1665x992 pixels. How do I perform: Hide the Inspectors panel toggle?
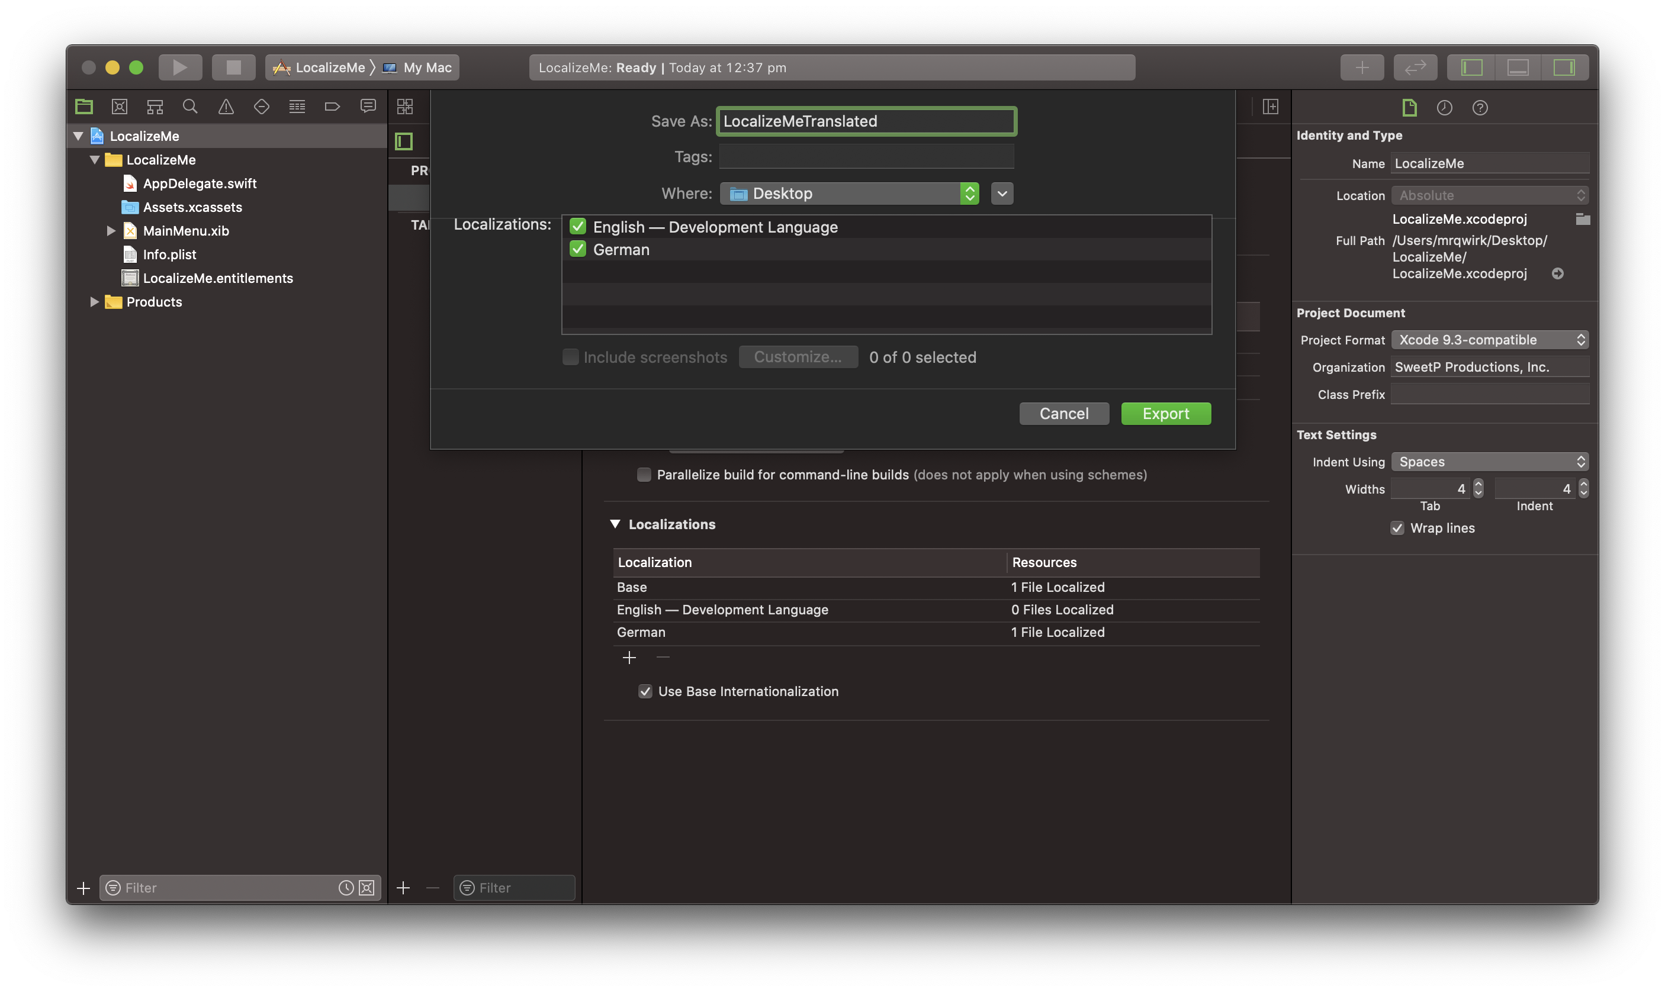[x=1564, y=67]
